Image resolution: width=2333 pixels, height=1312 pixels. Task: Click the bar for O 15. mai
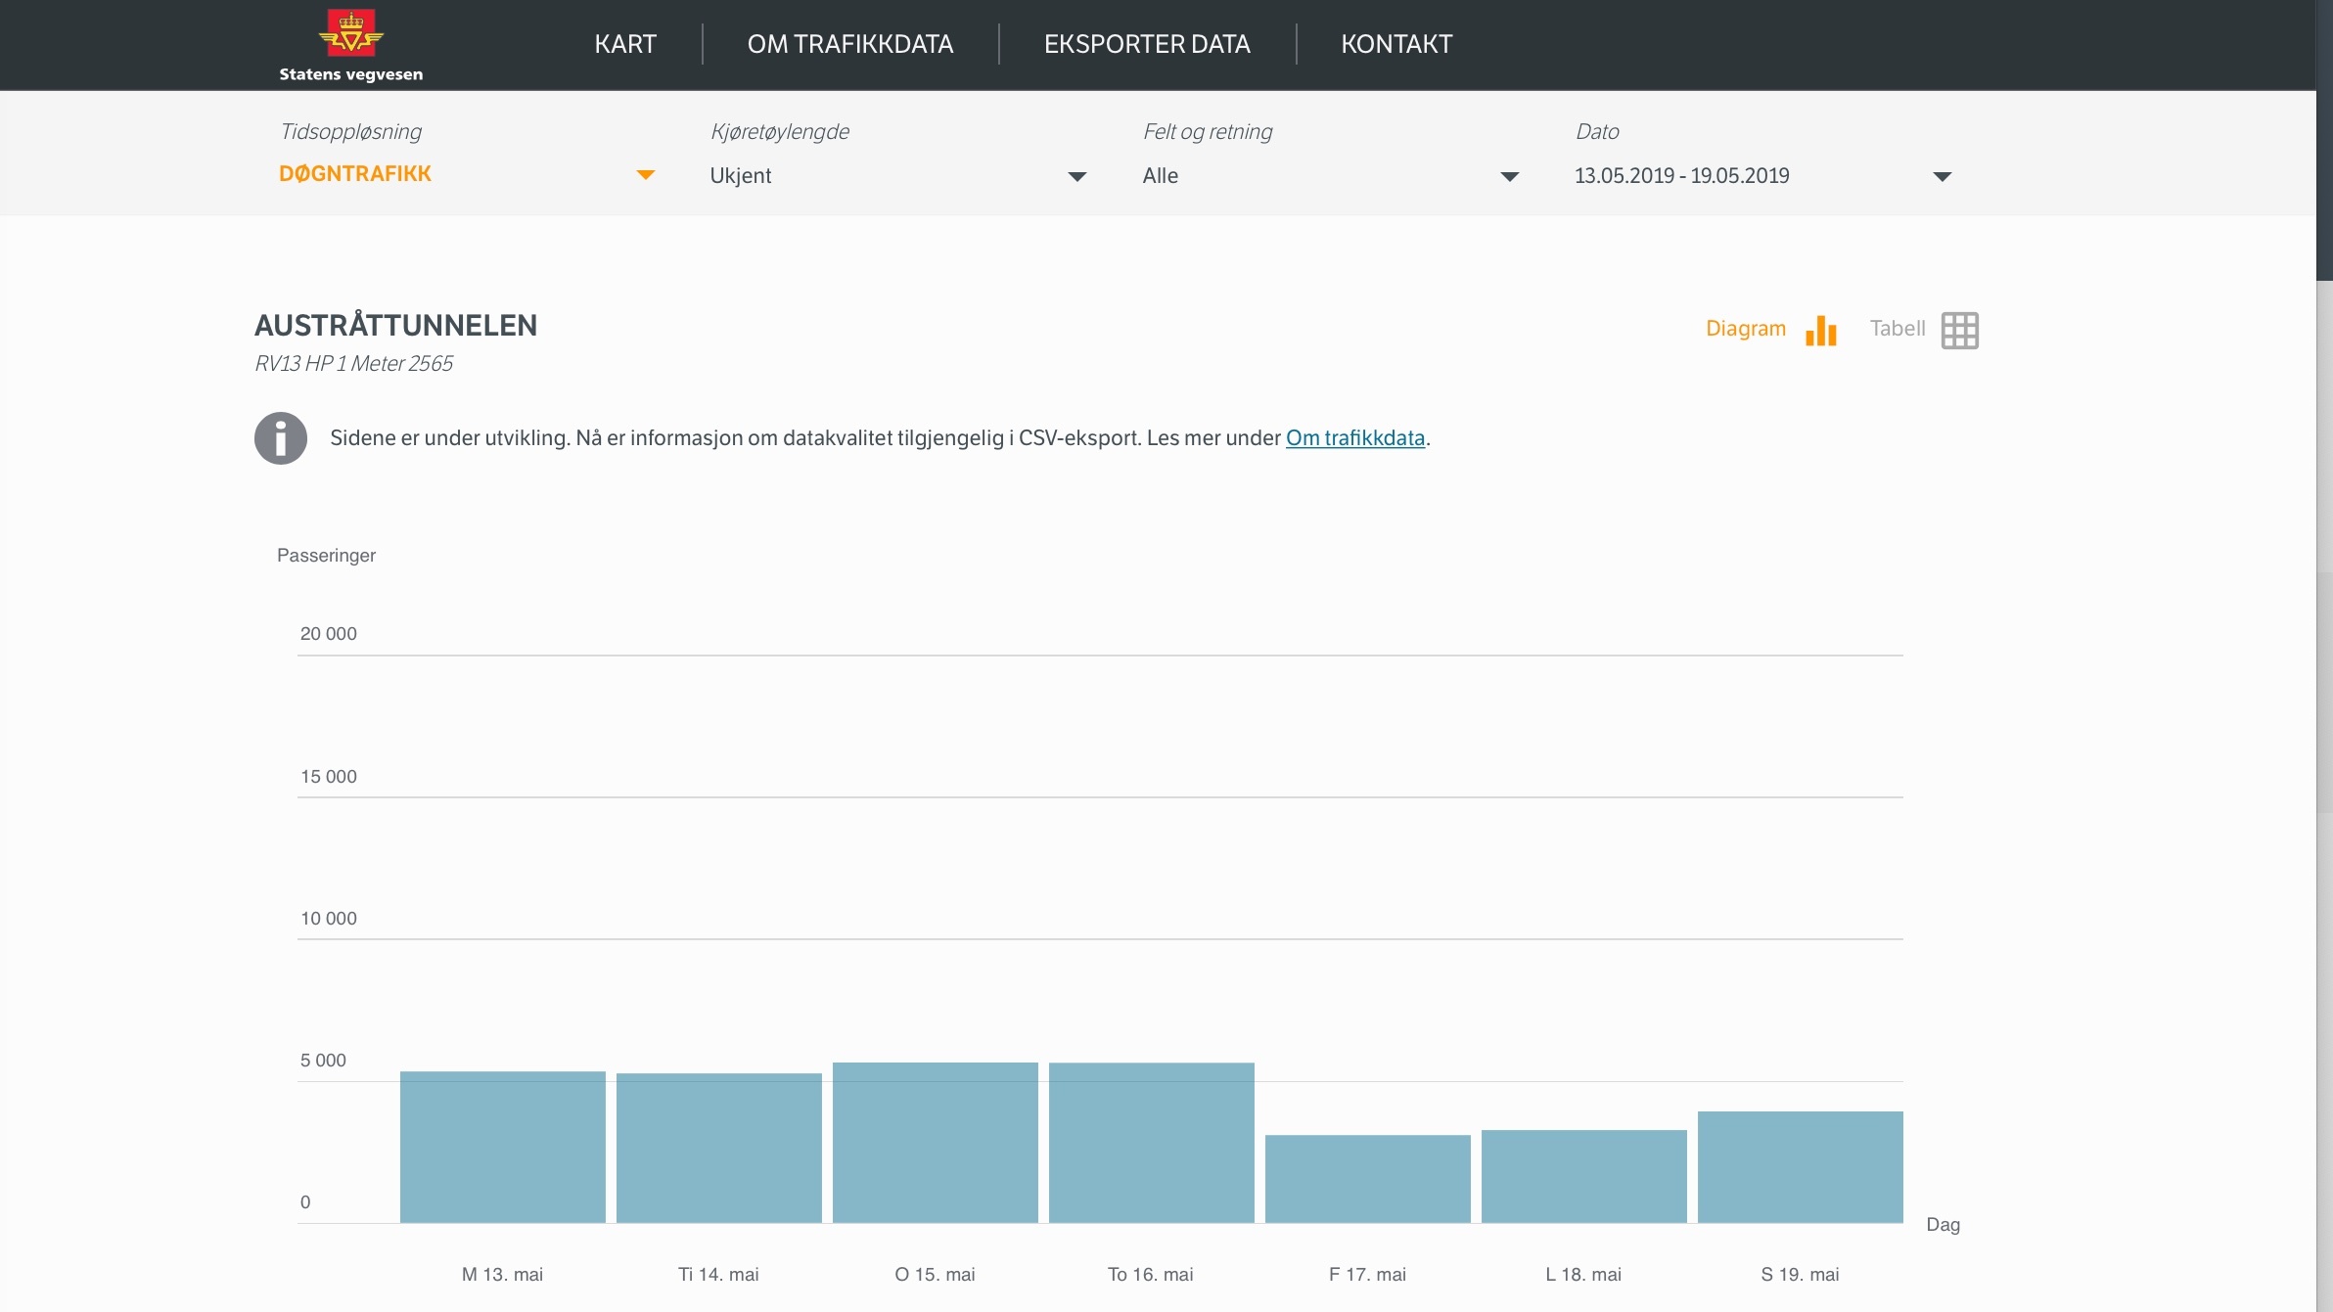click(x=935, y=1142)
